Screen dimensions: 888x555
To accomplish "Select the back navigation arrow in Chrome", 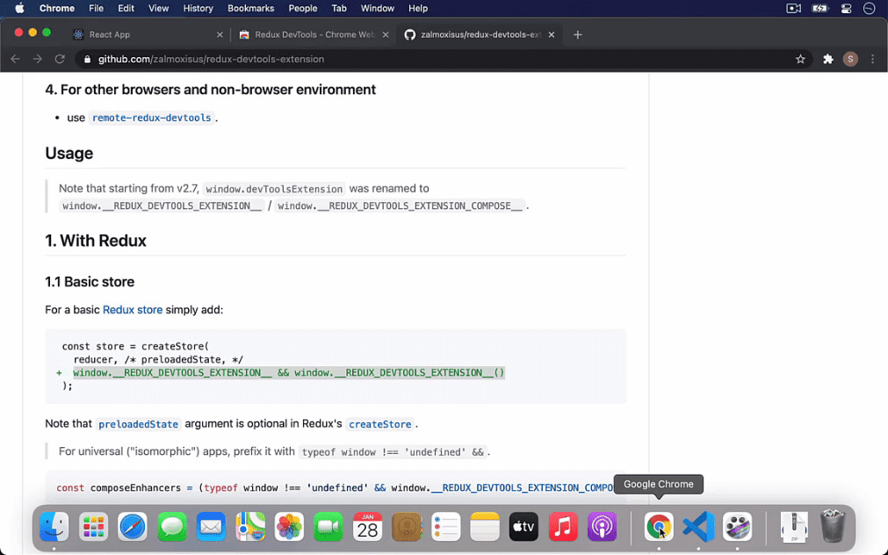I will click(15, 59).
